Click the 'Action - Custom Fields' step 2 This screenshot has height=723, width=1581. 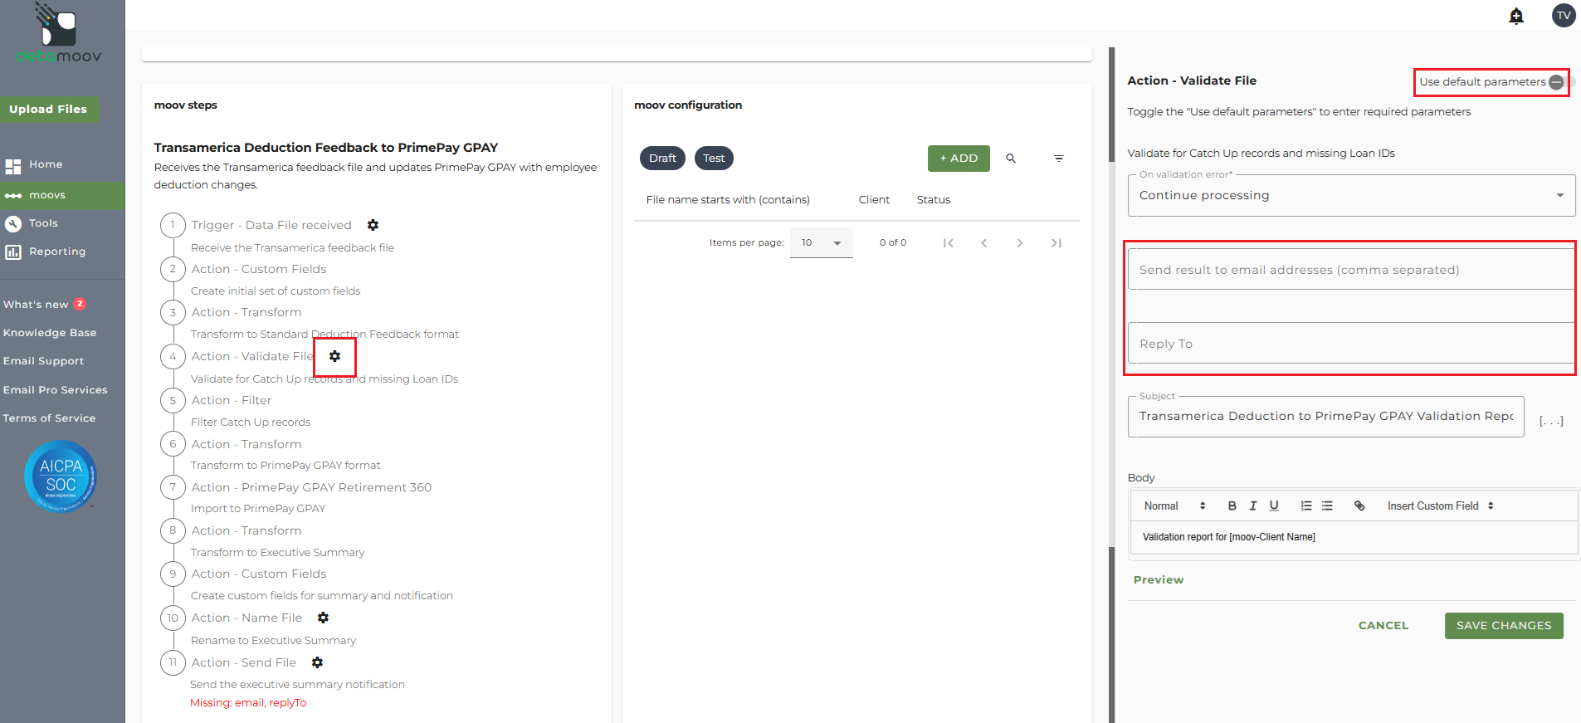(x=259, y=269)
